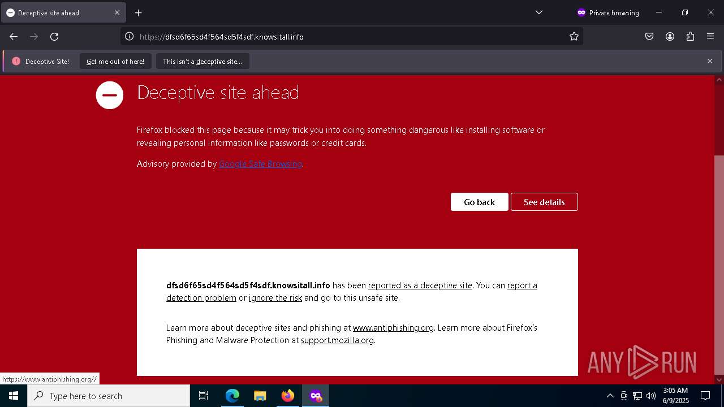Open the network tray icon

point(637,396)
